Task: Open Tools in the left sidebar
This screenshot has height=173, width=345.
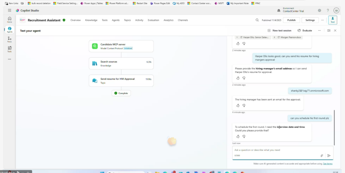Action: pyautogui.click(x=9, y=49)
